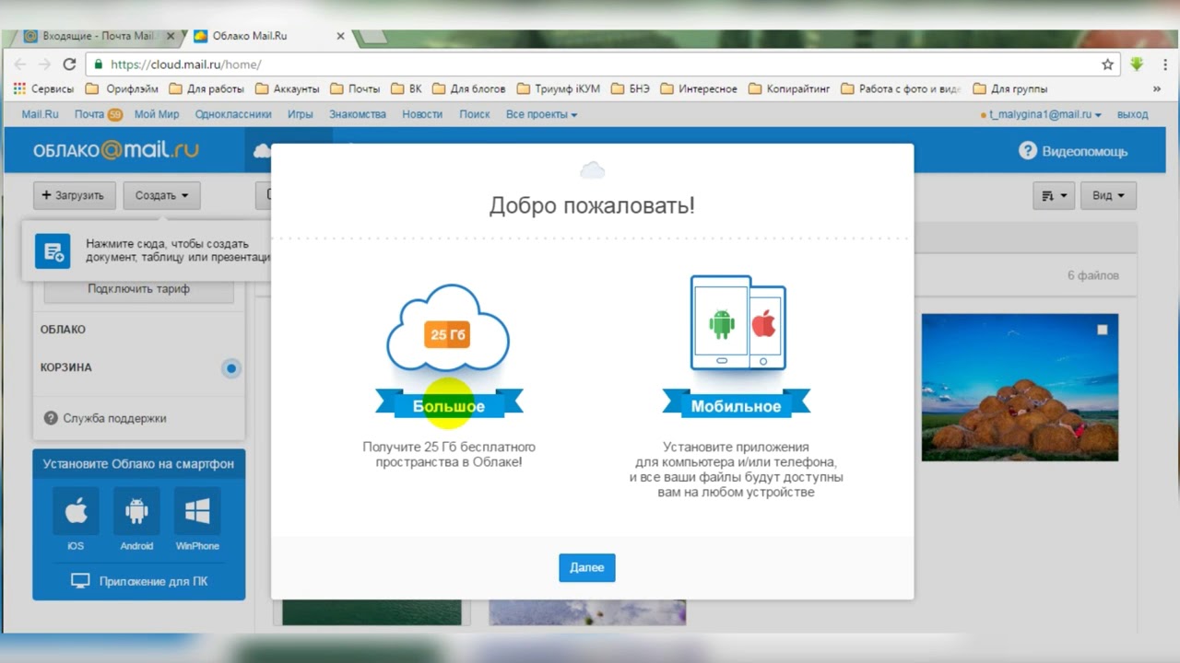Open the ВК bookmarks folder
Screen dimensions: 1180x663
pyautogui.click(x=407, y=89)
